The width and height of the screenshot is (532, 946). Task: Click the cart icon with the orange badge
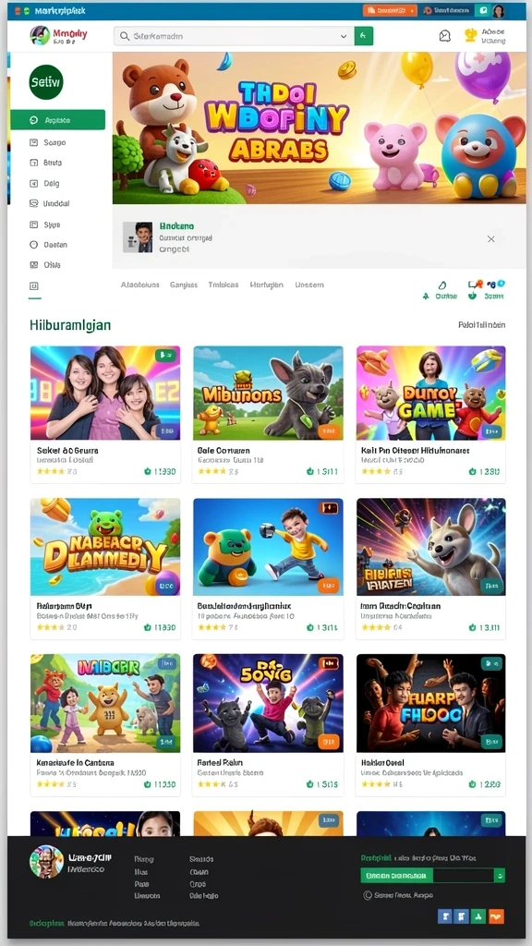point(475,285)
